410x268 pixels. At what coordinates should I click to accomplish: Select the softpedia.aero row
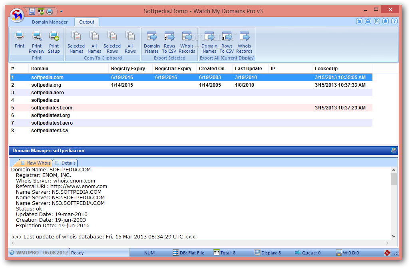point(191,93)
